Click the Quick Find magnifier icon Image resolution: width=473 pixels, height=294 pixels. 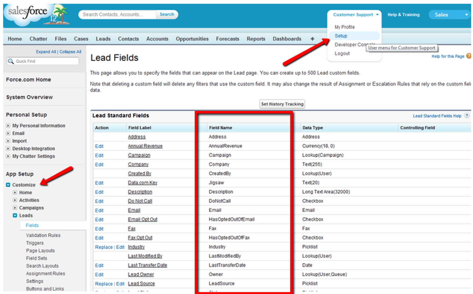pyautogui.click(x=11, y=61)
